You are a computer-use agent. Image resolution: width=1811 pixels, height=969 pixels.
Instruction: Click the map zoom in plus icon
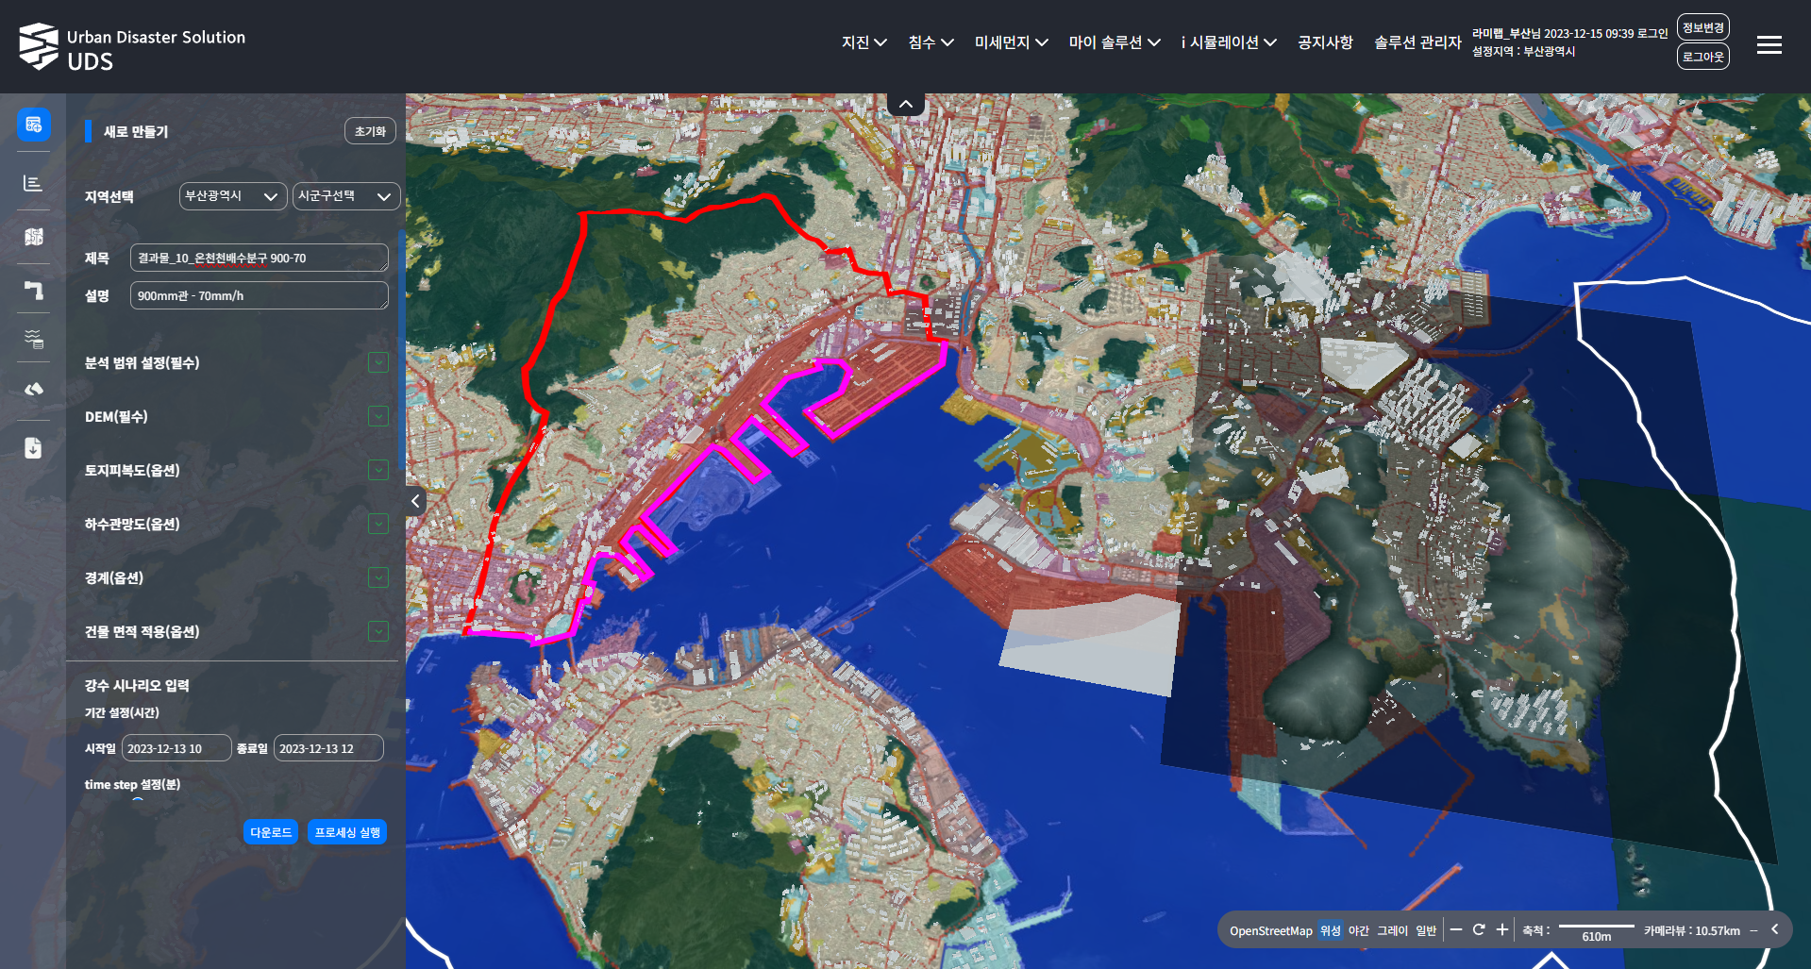(1501, 930)
